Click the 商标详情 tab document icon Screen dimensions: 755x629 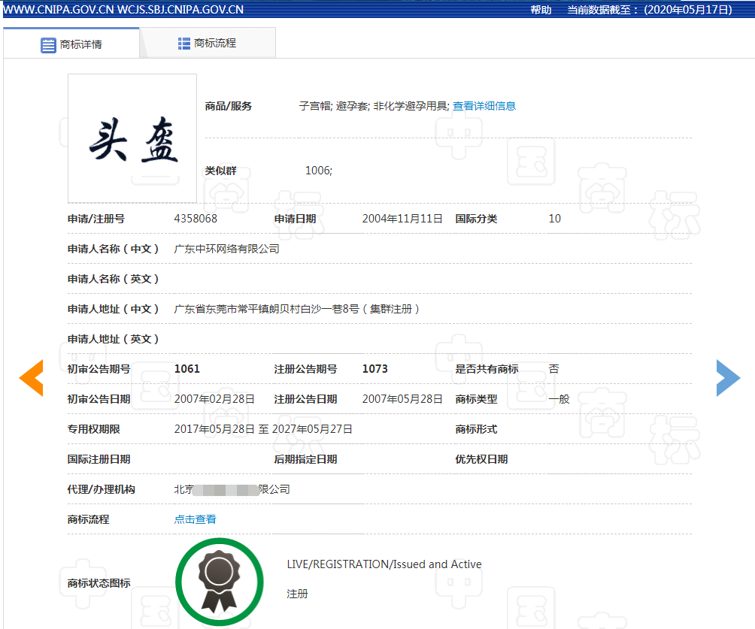(48, 45)
